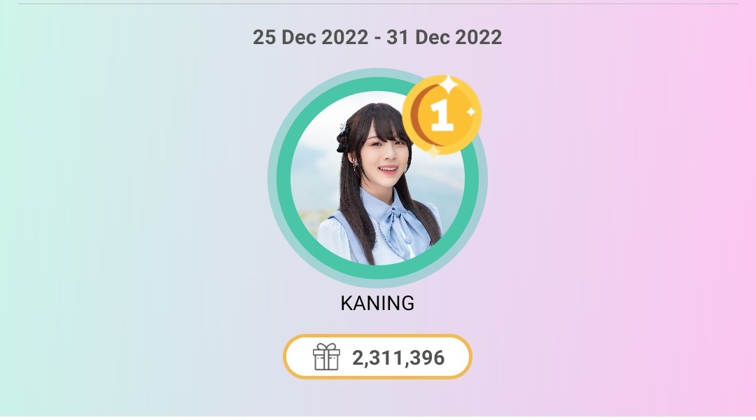Click the dash between the two dates
Image resolution: width=756 pixels, height=420 pixels.
click(377, 38)
